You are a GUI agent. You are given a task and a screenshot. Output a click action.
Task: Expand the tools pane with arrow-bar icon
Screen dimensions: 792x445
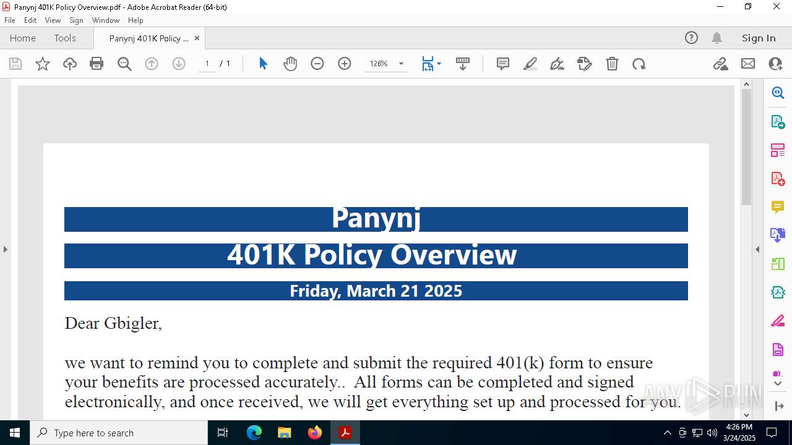point(779,406)
